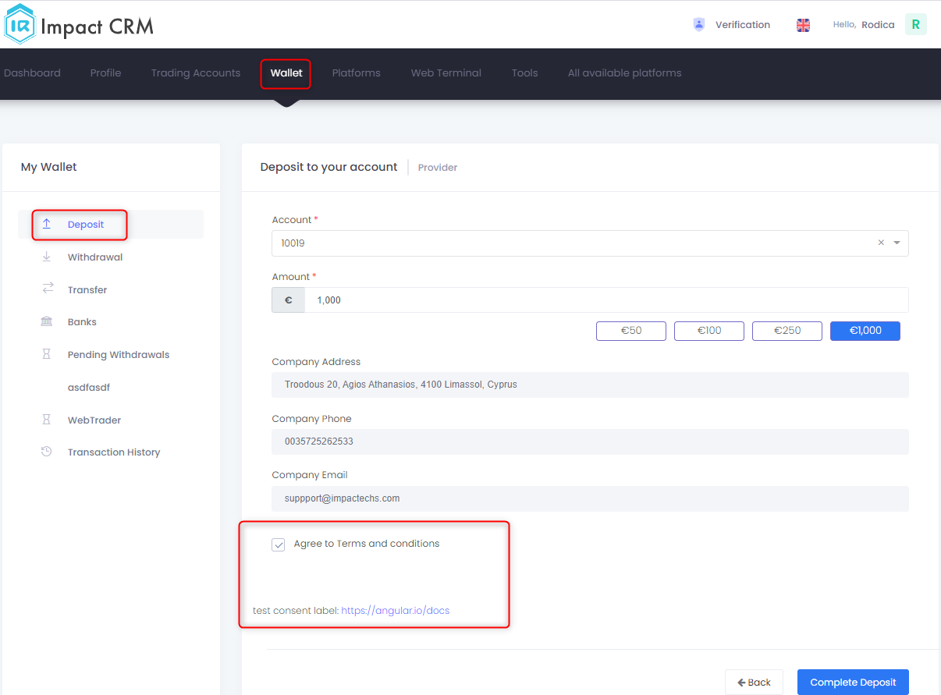Viewport: 941px width, 695px height.
Task: Expand the Account dropdown arrow
Action: click(x=897, y=243)
